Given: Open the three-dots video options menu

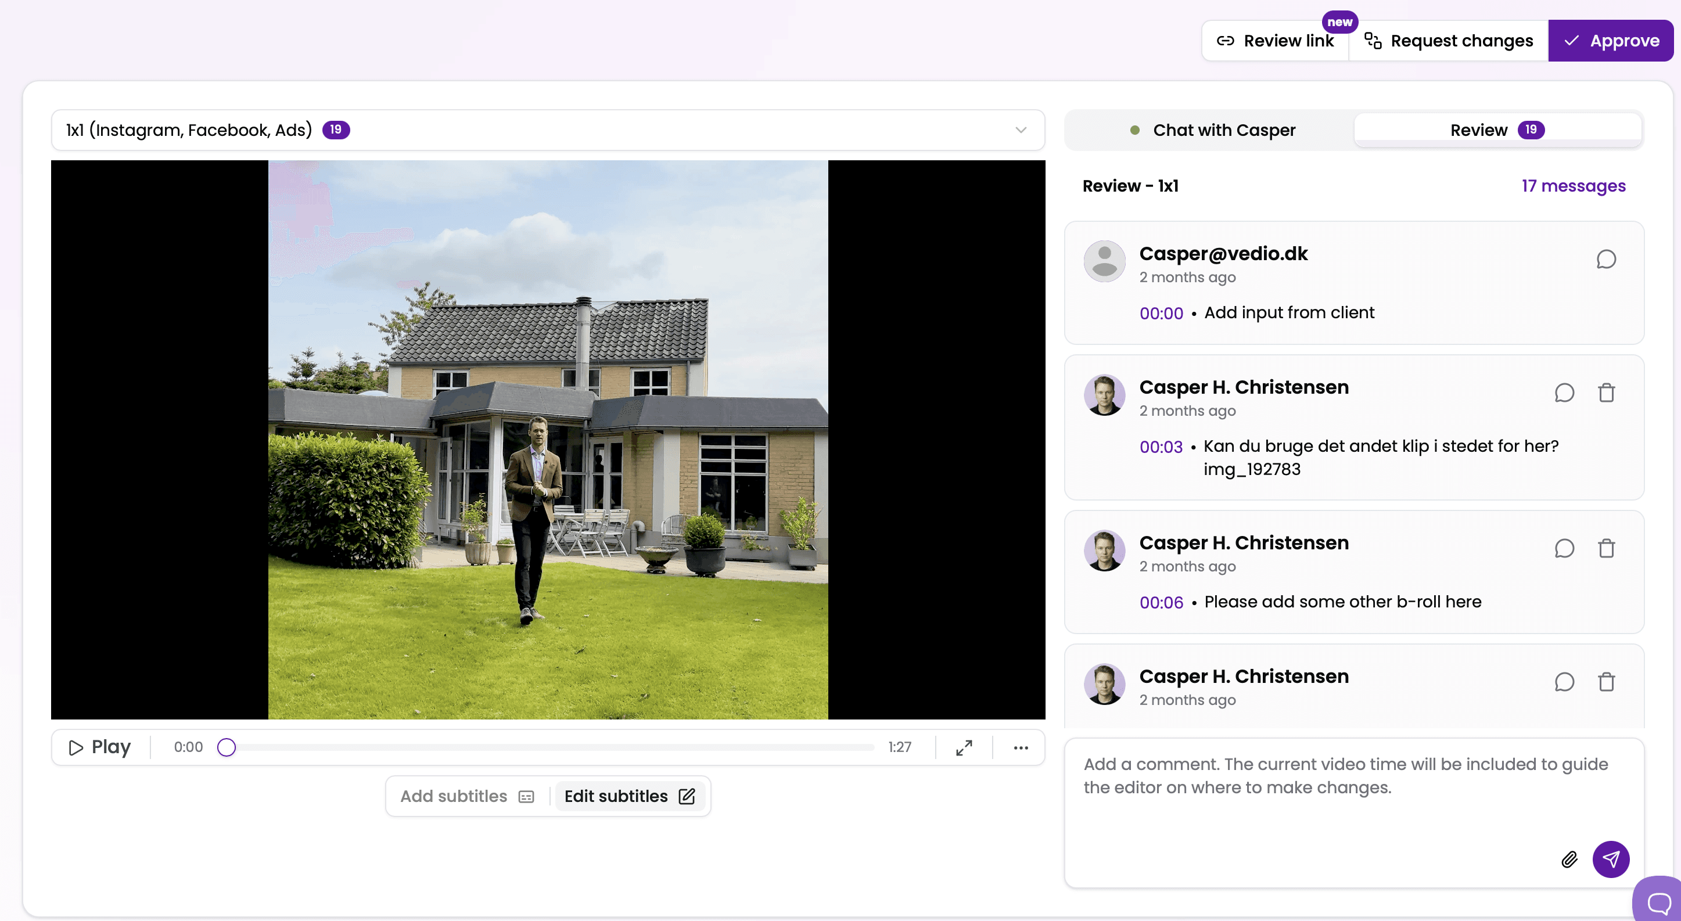Looking at the screenshot, I should point(1021,747).
